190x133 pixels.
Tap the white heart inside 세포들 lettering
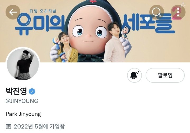click(x=147, y=19)
